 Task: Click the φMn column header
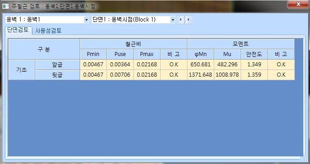coord(200,54)
